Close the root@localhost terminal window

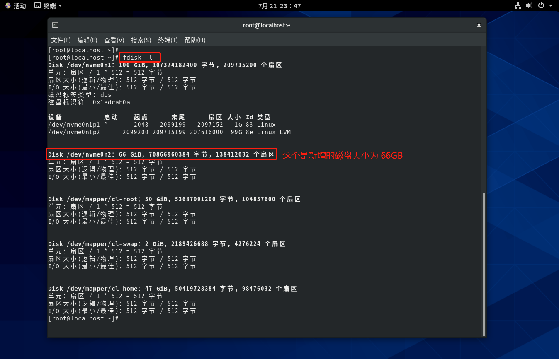point(479,25)
